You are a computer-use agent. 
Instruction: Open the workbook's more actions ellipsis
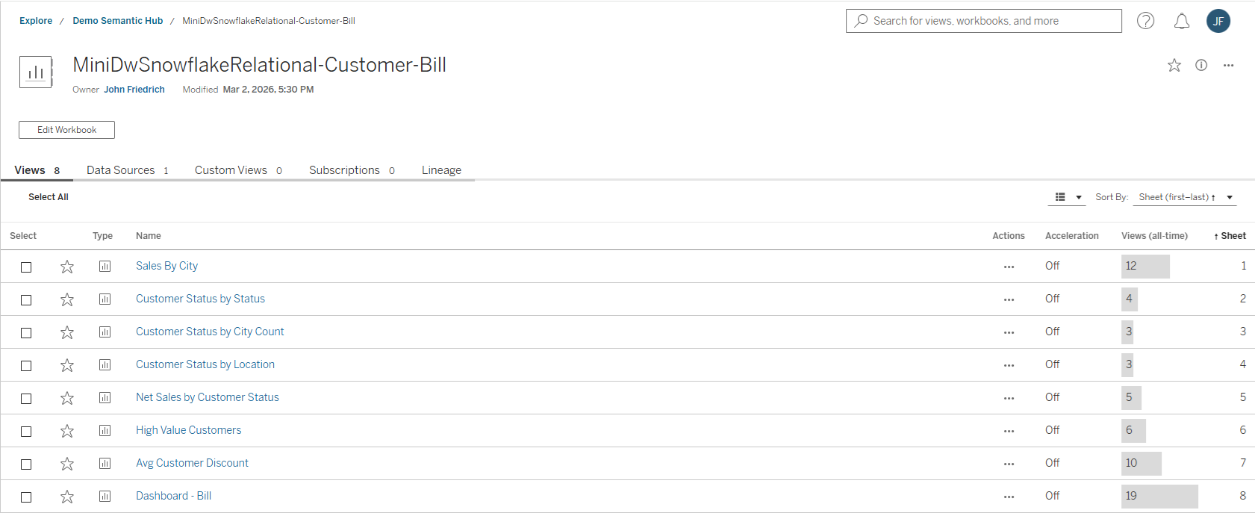(1228, 66)
